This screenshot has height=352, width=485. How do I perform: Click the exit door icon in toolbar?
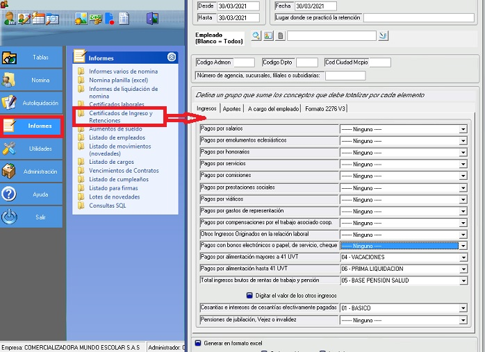(x=152, y=19)
